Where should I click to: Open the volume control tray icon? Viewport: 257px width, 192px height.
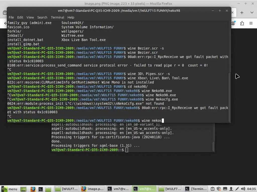click(x=243, y=189)
